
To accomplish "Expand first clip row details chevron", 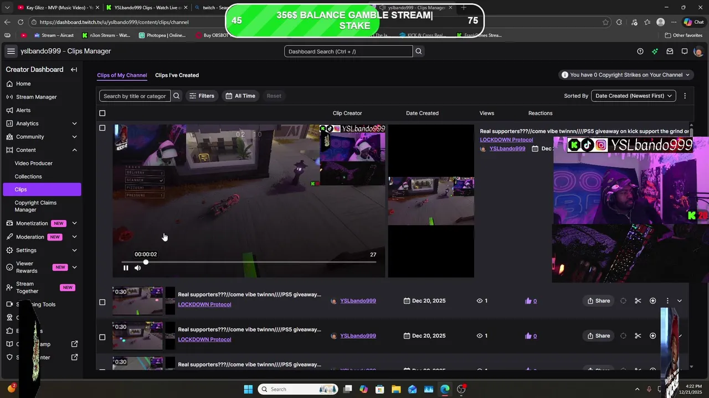I will tap(680, 301).
